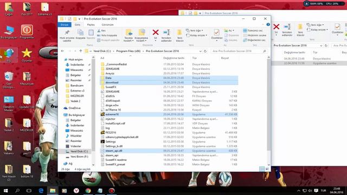Screen dimensions: 347x195
Task: Collapse the ribbon using the chevron
Action: (263, 24)
